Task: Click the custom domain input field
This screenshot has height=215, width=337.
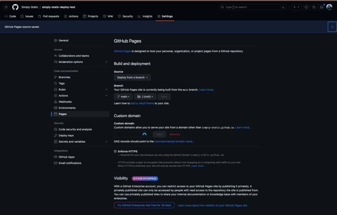Action: (x=133, y=134)
